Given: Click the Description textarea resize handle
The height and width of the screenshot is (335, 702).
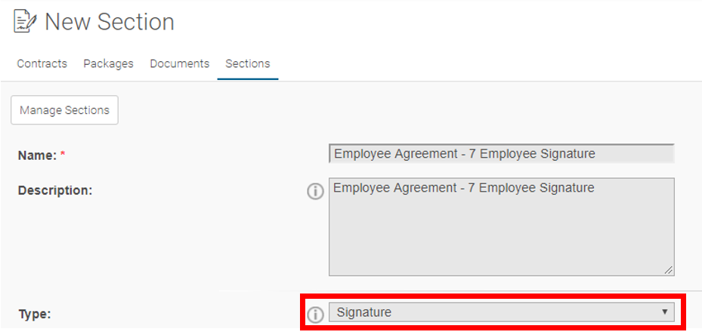Looking at the screenshot, I should [669, 270].
